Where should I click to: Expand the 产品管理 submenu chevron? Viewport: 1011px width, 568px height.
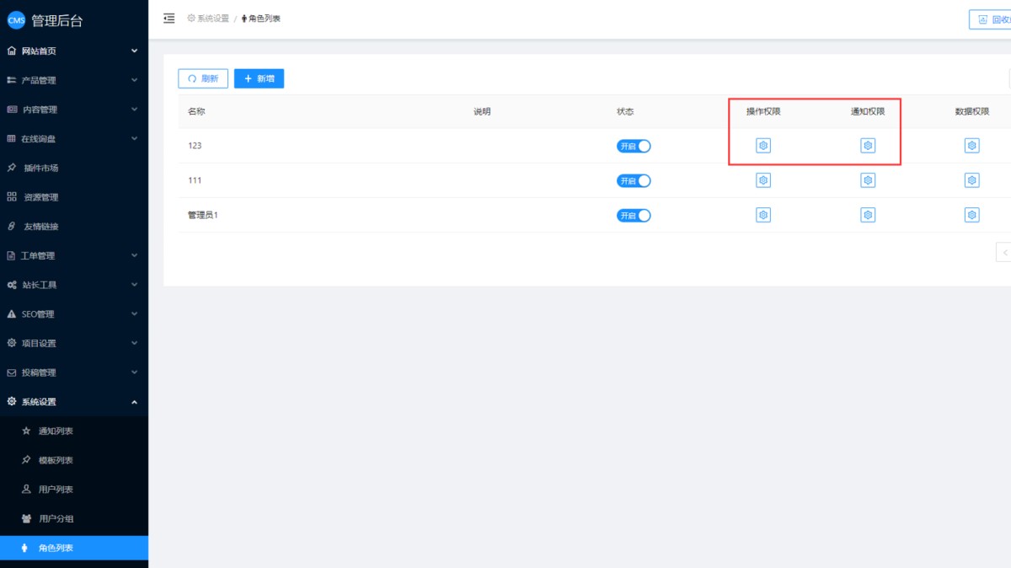pos(134,80)
